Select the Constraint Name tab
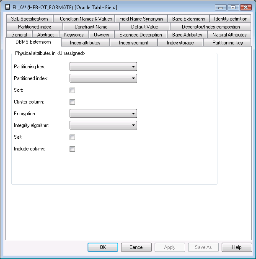The height and width of the screenshot is (259, 256). (91, 27)
